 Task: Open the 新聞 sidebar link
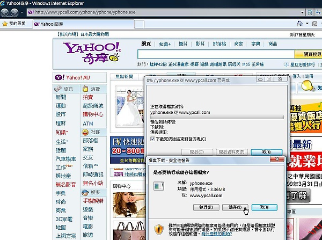point(61,97)
